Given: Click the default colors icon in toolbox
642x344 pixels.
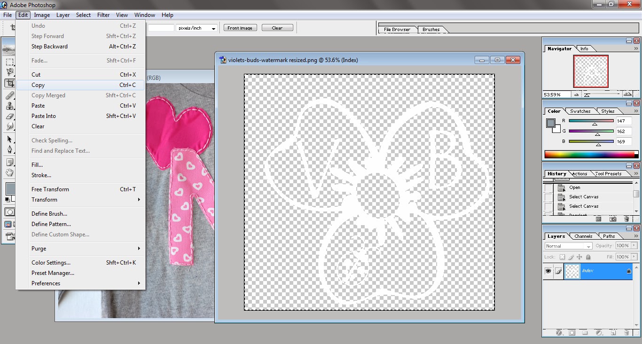Looking at the screenshot, I should tap(7, 200).
